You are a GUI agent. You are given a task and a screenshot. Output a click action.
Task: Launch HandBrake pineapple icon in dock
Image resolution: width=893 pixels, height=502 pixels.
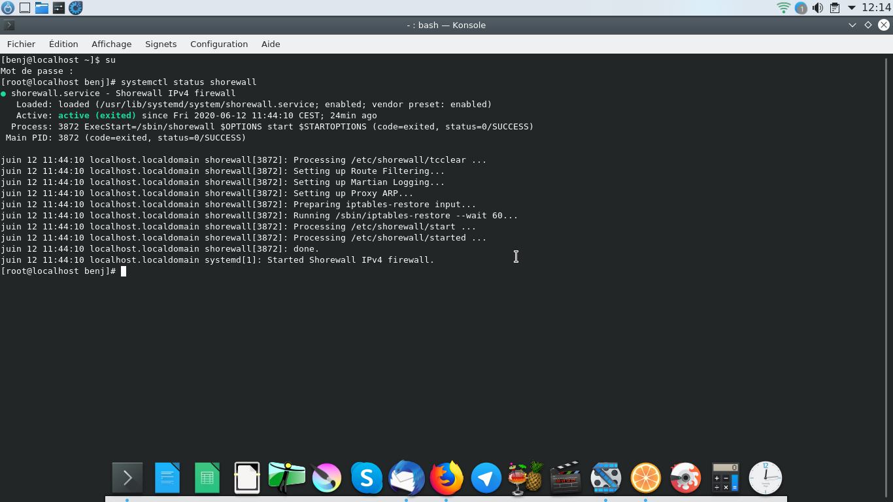(x=526, y=478)
